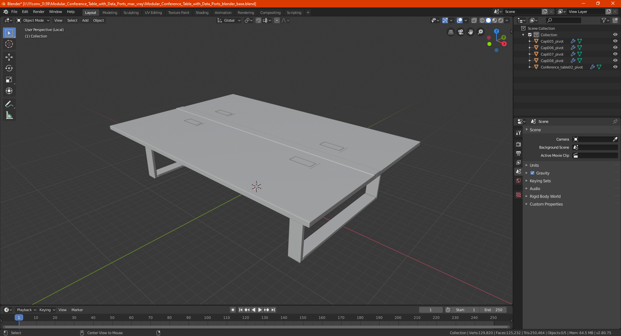The width and height of the screenshot is (621, 336).
Task: Collapse the Scene panel
Action: pos(535,130)
